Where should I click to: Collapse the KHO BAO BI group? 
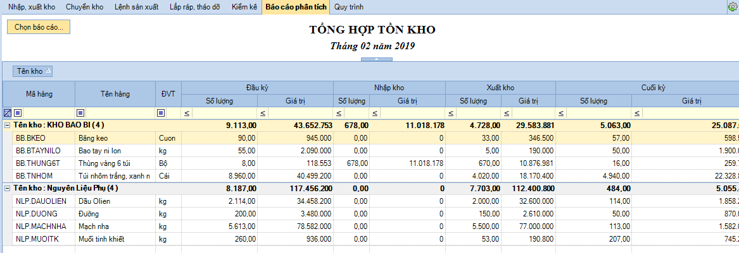tap(7, 125)
